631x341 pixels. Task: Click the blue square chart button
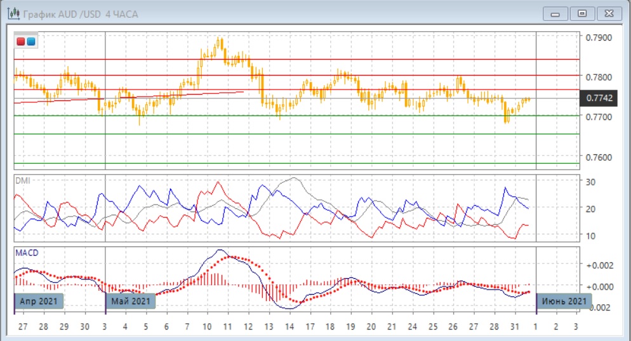(x=30, y=42)
